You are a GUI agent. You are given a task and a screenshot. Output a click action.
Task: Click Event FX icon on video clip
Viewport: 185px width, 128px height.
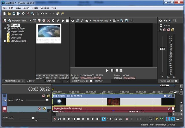click(x=169, y=96)
